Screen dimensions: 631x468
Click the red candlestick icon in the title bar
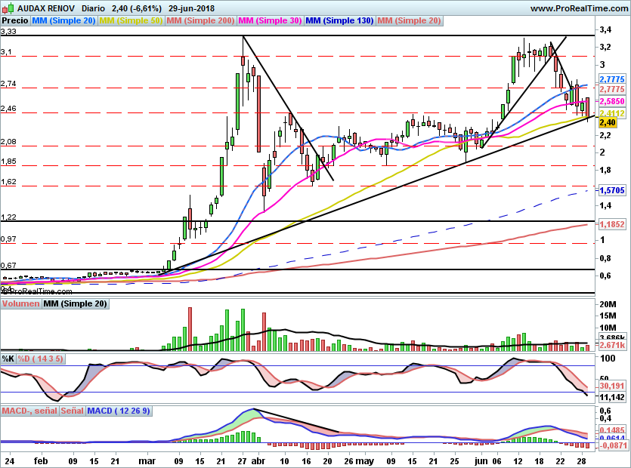click(x=5, y=8)
